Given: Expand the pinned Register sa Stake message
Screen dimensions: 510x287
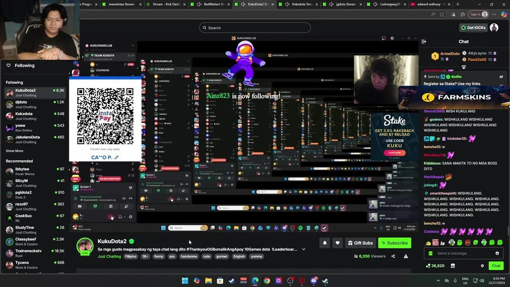Looking at the screenshot, I should [x=501, y=85].
